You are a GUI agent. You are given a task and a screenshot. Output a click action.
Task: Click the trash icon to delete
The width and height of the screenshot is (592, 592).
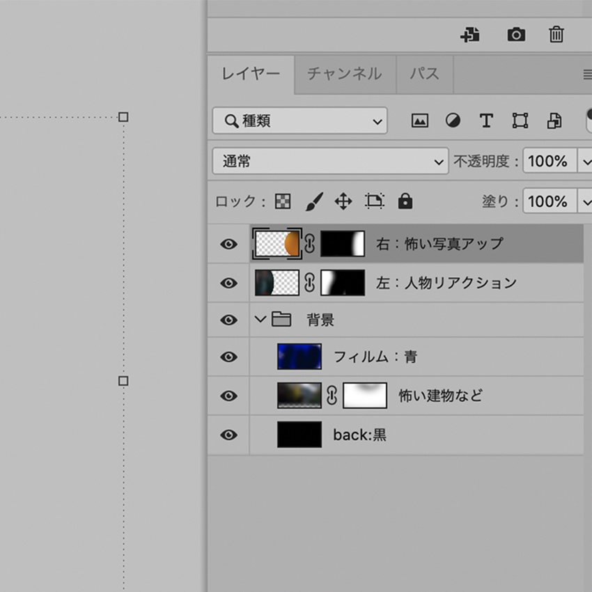555,34
